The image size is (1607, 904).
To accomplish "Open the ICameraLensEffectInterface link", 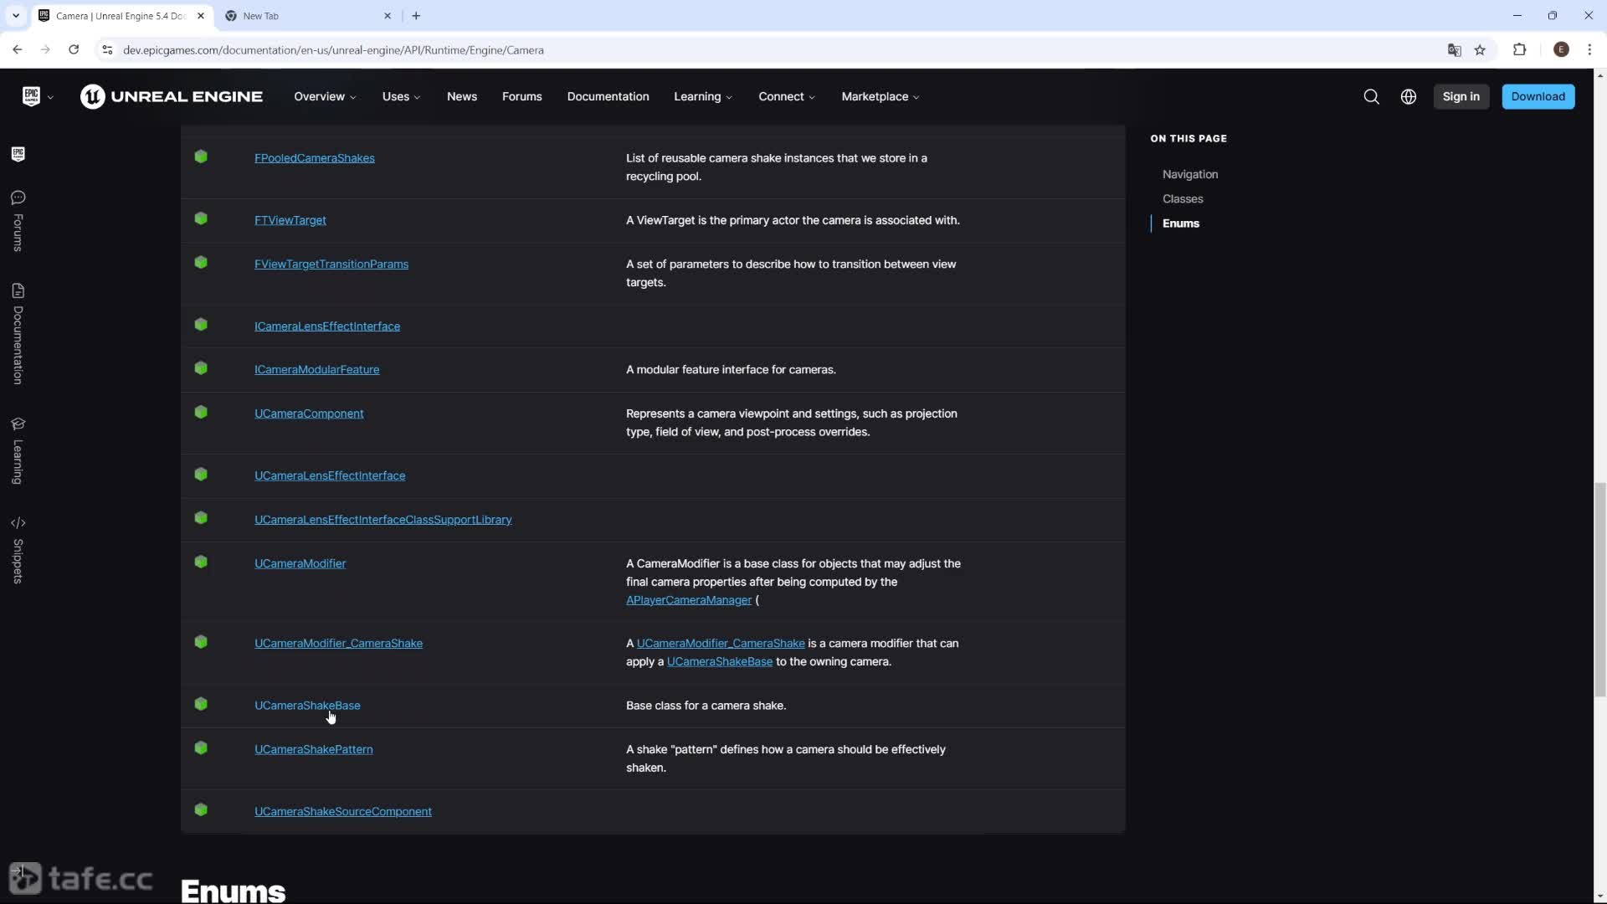I will [327, 326].
